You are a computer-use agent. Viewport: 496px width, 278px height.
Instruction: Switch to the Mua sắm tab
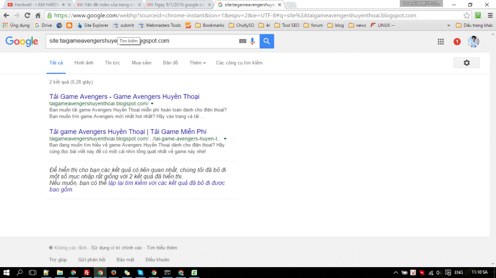[x=141, y=63]
